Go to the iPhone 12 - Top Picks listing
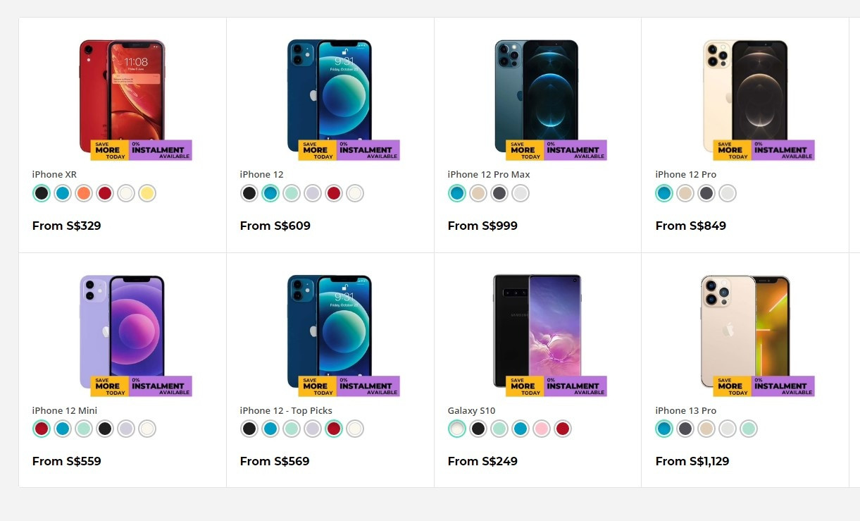The image size is (860, 521). coord(286,410)
